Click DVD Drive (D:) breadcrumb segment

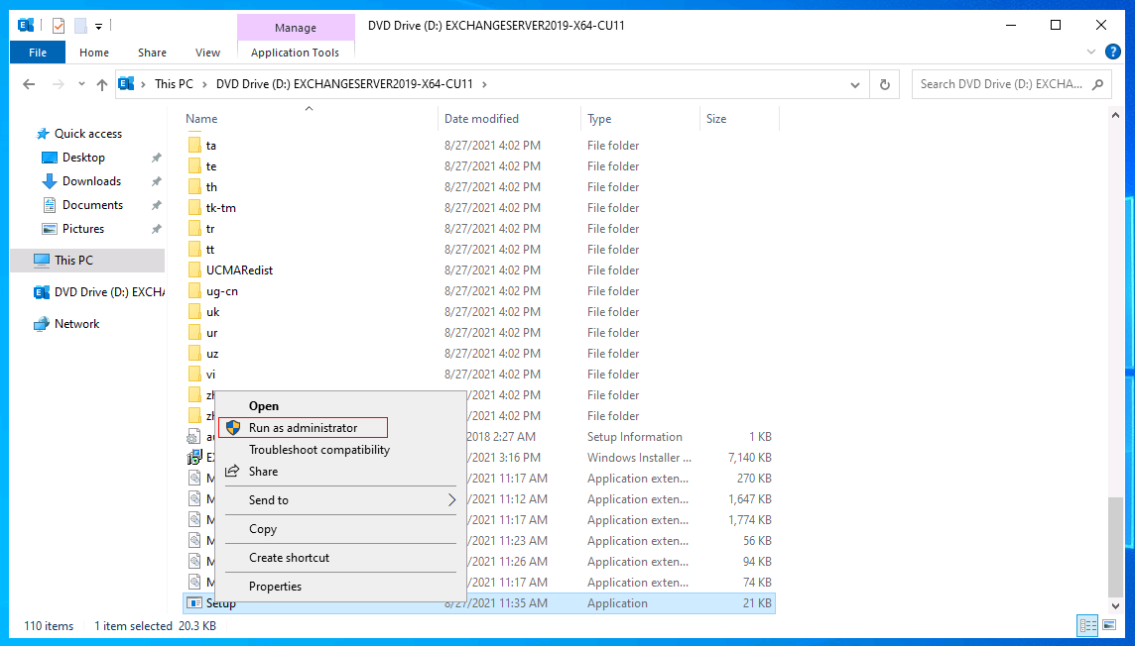tap(344, 84)
